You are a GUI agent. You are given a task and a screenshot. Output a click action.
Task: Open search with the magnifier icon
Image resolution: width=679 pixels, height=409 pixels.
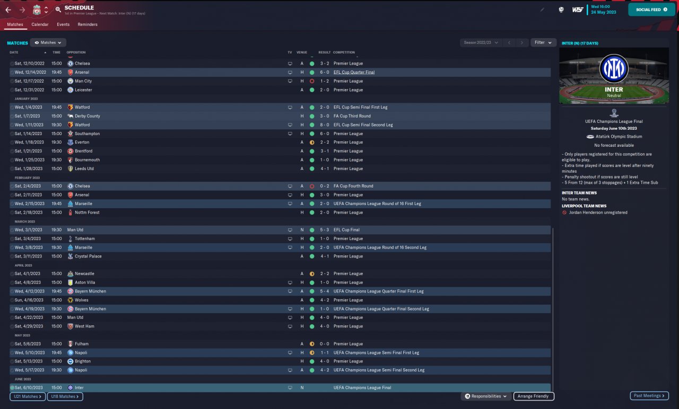point(58,10)
